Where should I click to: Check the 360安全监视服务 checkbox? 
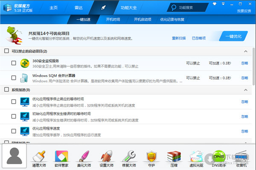(x=14, y=63)
